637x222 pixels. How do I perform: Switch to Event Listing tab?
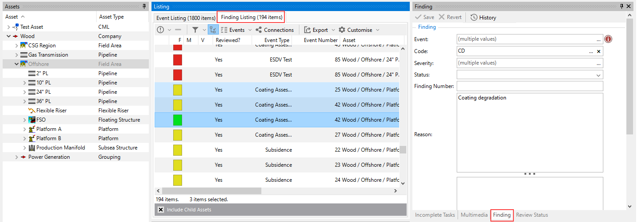[185, 18]
